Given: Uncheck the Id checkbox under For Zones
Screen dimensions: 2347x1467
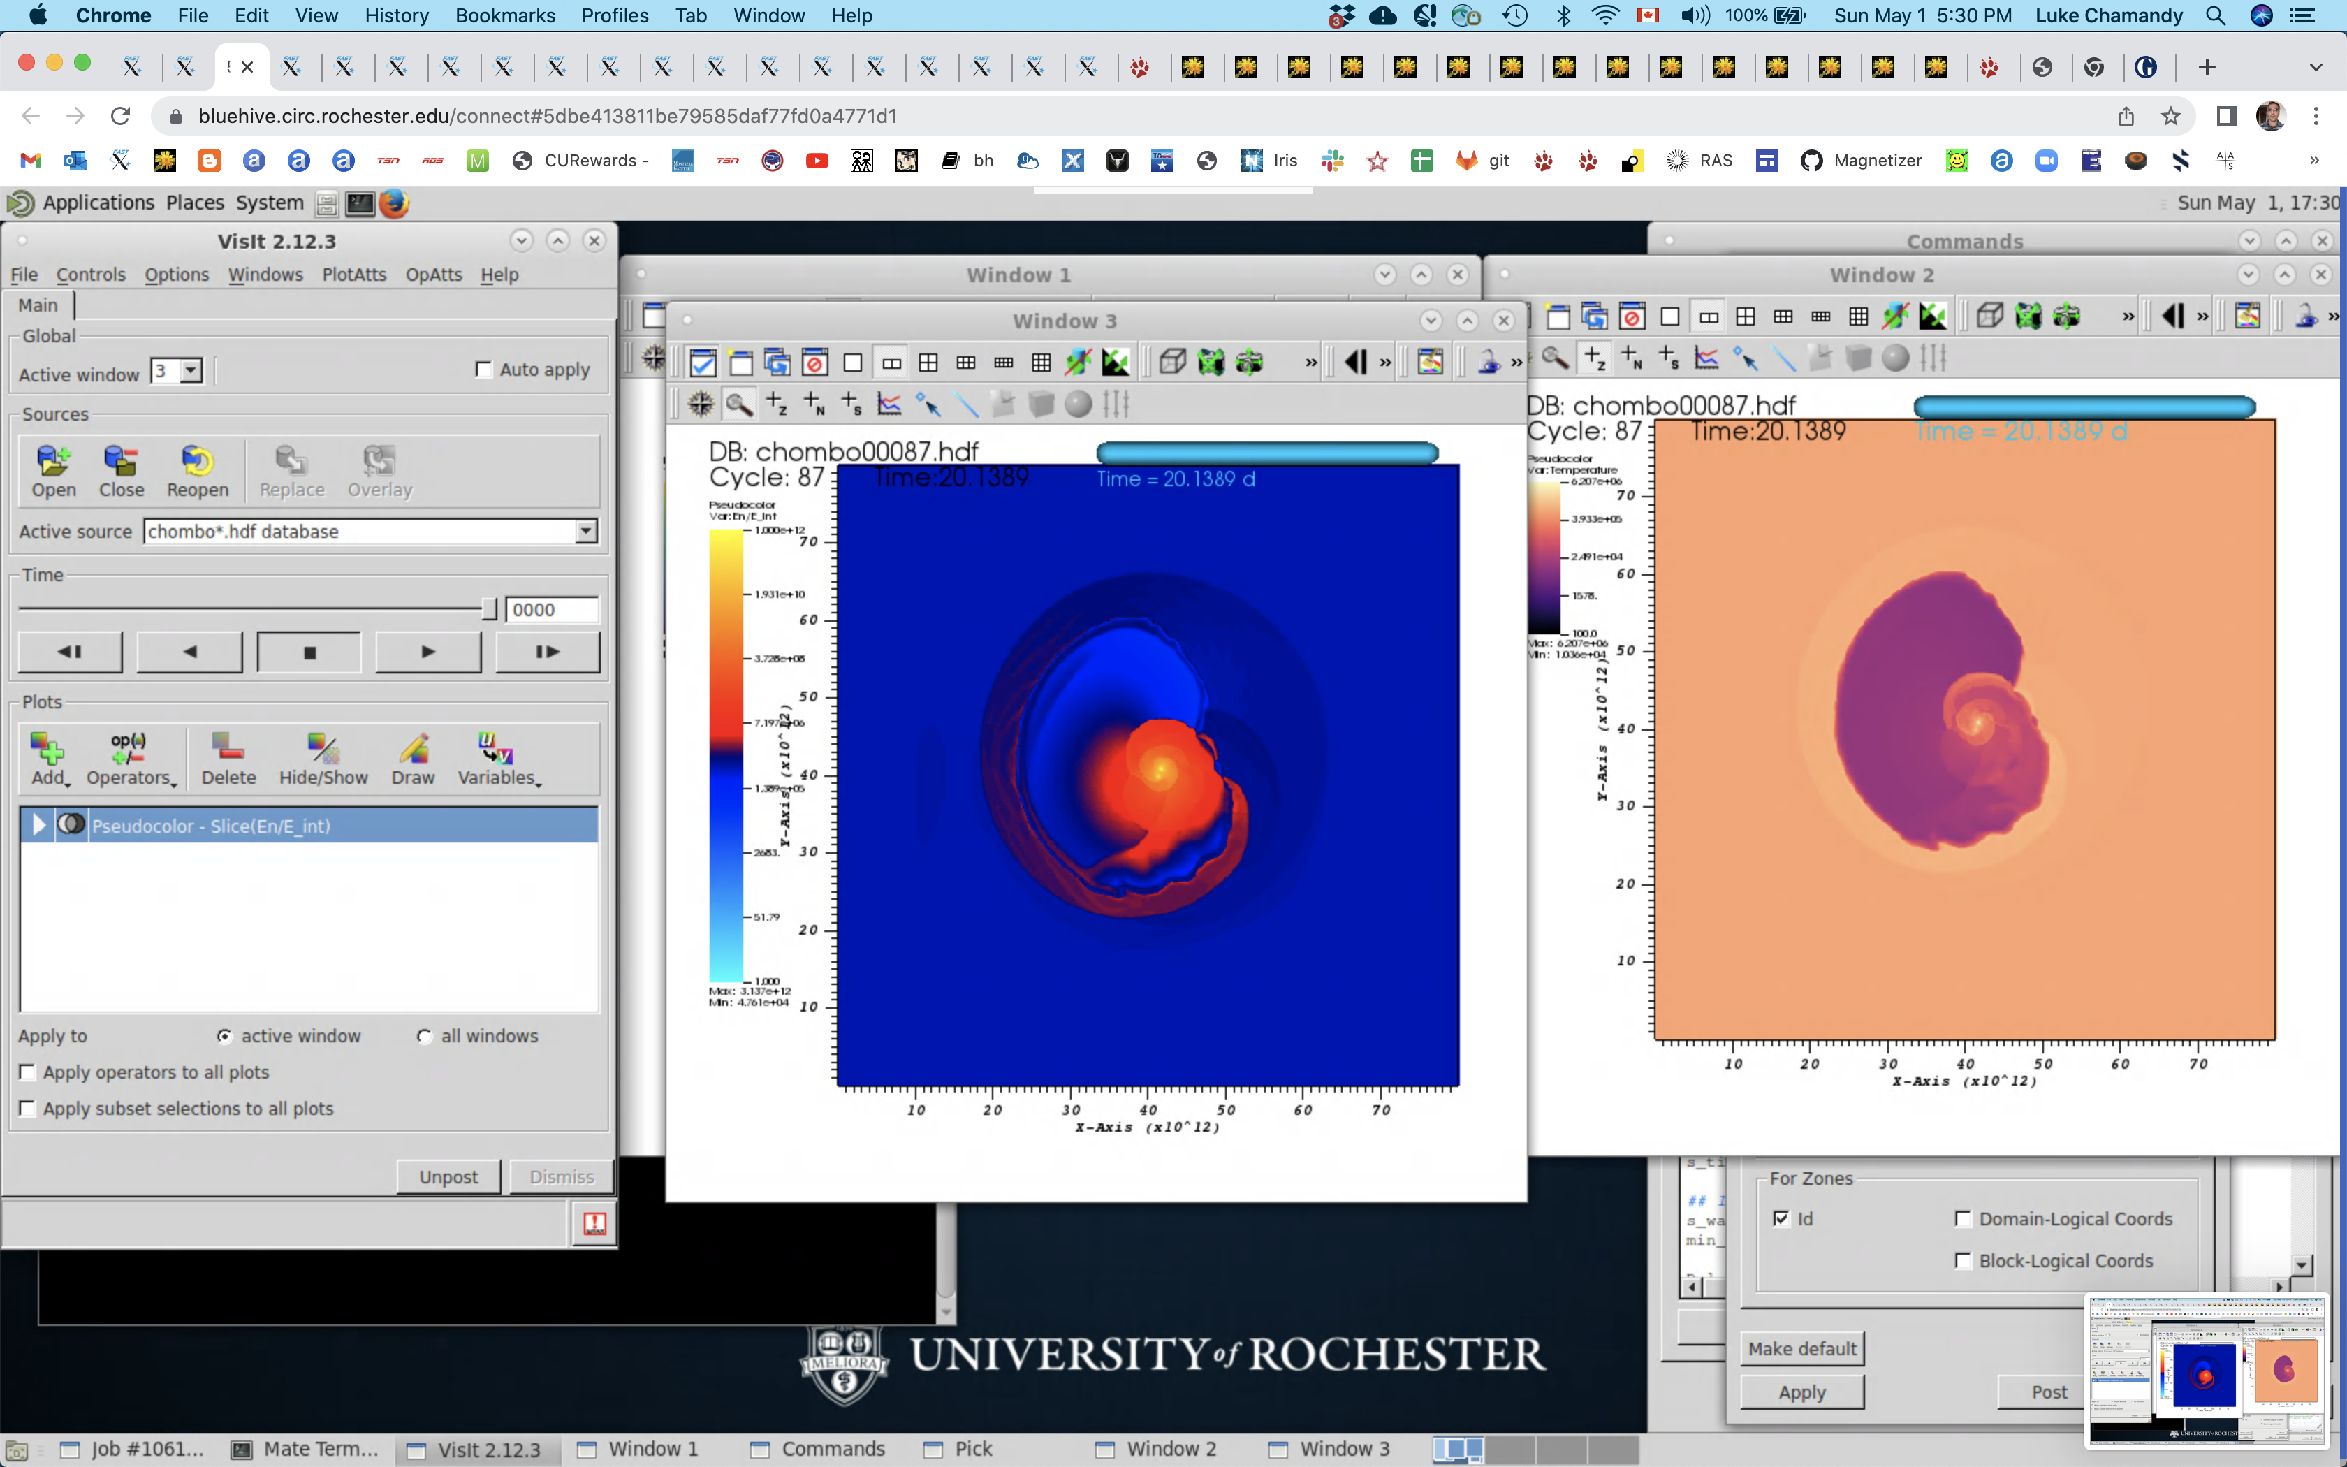Looking at the screenshot, I should (1782, 1218).
